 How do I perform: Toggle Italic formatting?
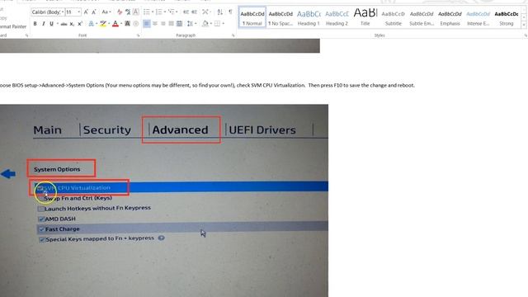pos(44,24)
